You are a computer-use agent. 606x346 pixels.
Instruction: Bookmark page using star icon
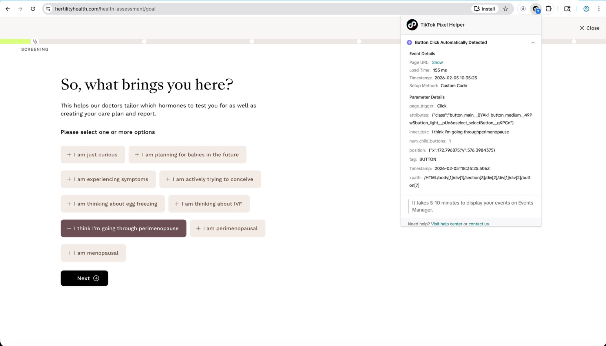click(x=505, y=9)
